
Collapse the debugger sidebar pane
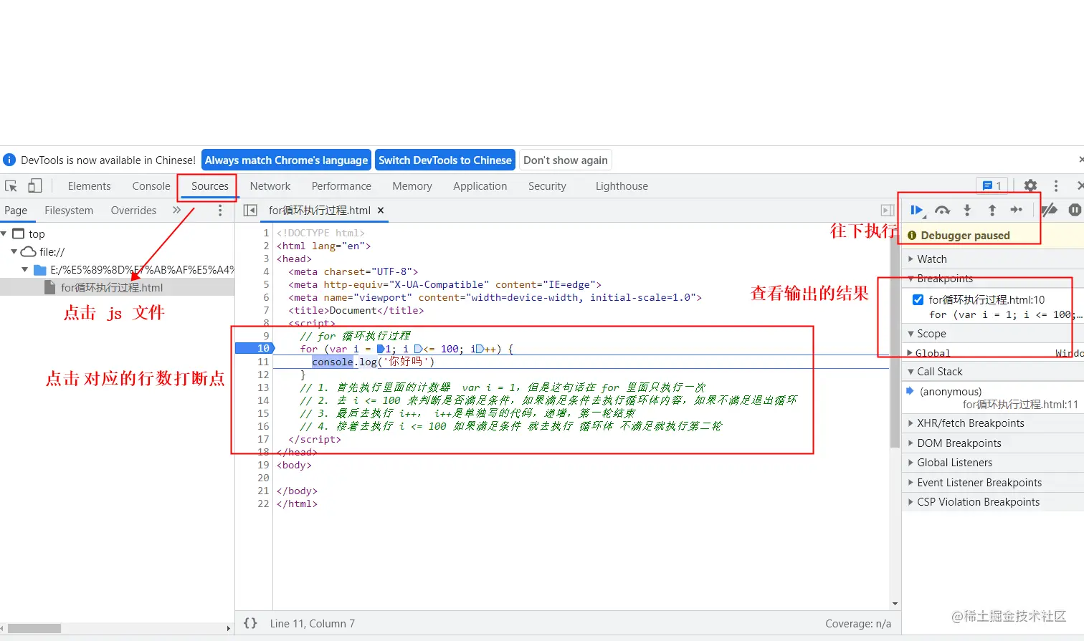(x=888, y=211)
